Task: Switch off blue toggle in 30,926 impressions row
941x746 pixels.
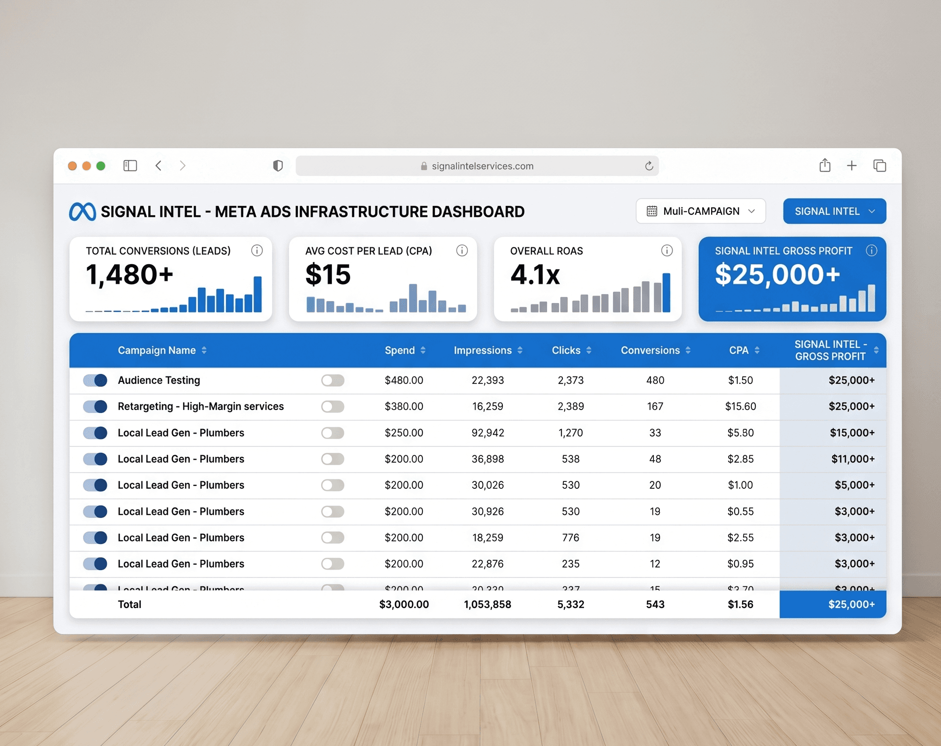Action: tap(95, 511)
